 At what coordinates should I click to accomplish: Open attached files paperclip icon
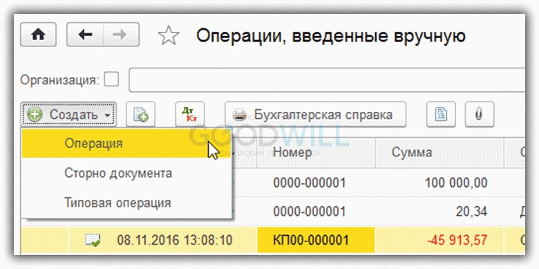480,114
